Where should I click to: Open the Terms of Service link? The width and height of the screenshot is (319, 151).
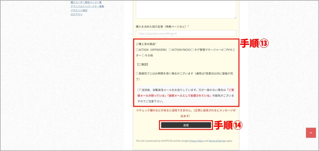217,141
